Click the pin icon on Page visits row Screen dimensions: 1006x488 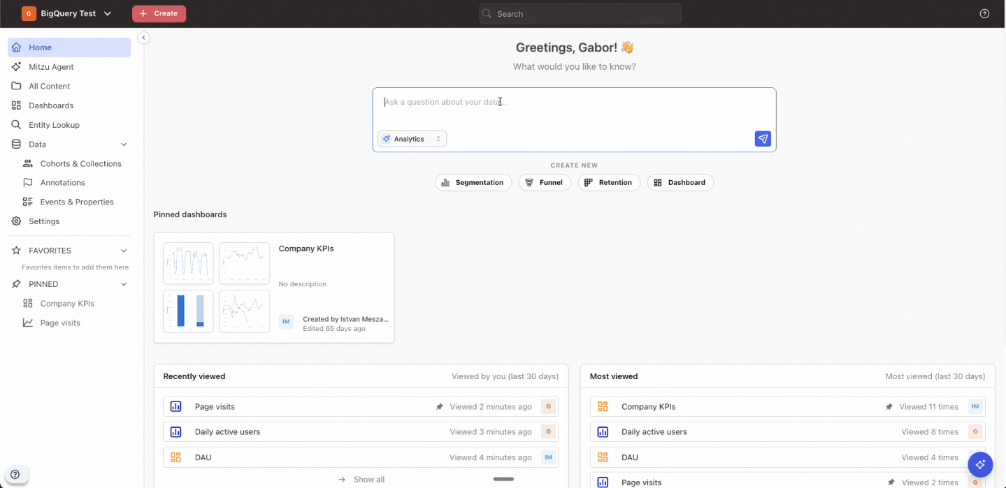(439, 407)
